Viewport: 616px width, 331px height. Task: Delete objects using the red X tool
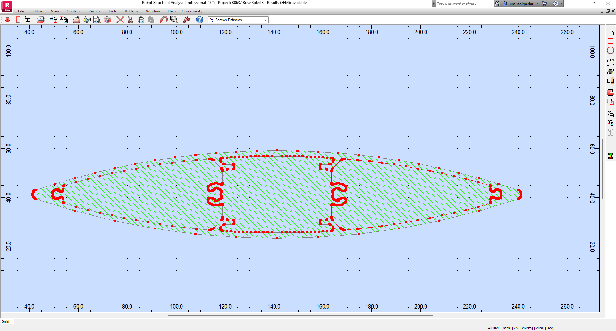coord(120,20)
